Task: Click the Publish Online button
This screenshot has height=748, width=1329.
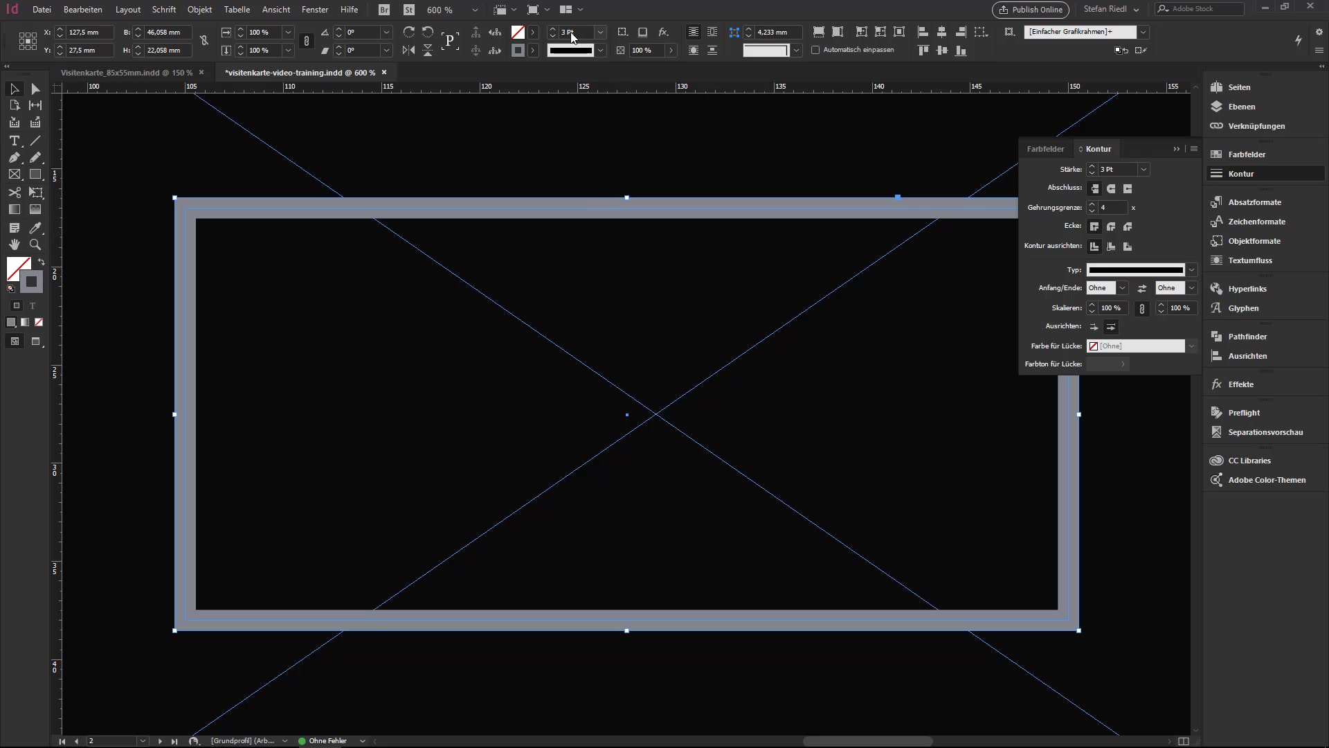Action: 1030,10
